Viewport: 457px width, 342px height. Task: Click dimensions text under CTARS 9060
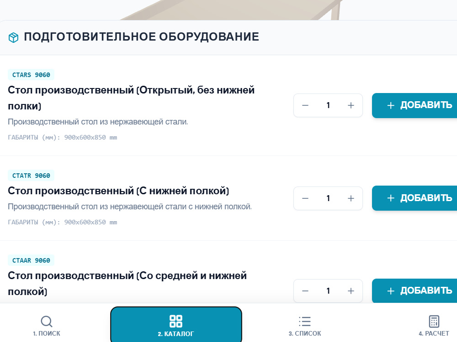[62, 137]
